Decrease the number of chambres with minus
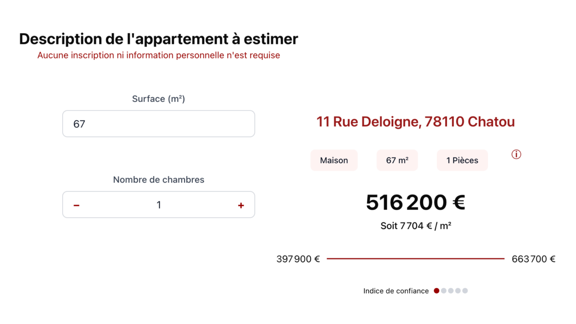 76,205
